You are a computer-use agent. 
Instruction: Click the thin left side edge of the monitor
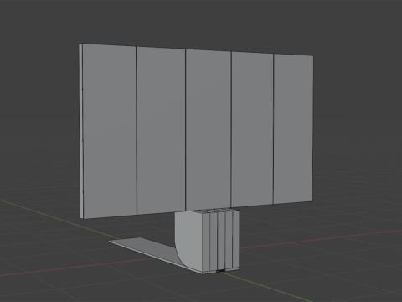[x=81, y=131]
